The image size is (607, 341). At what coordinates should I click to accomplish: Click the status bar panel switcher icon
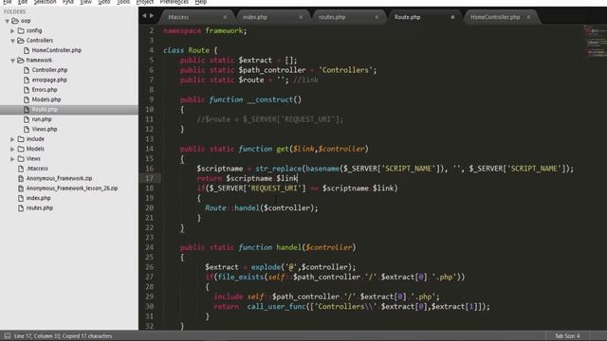pyautogui.click(x=8, y=336)
